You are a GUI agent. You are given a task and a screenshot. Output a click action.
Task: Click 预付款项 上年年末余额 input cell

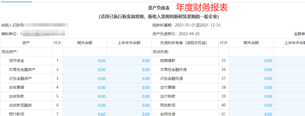click(129, 113)
